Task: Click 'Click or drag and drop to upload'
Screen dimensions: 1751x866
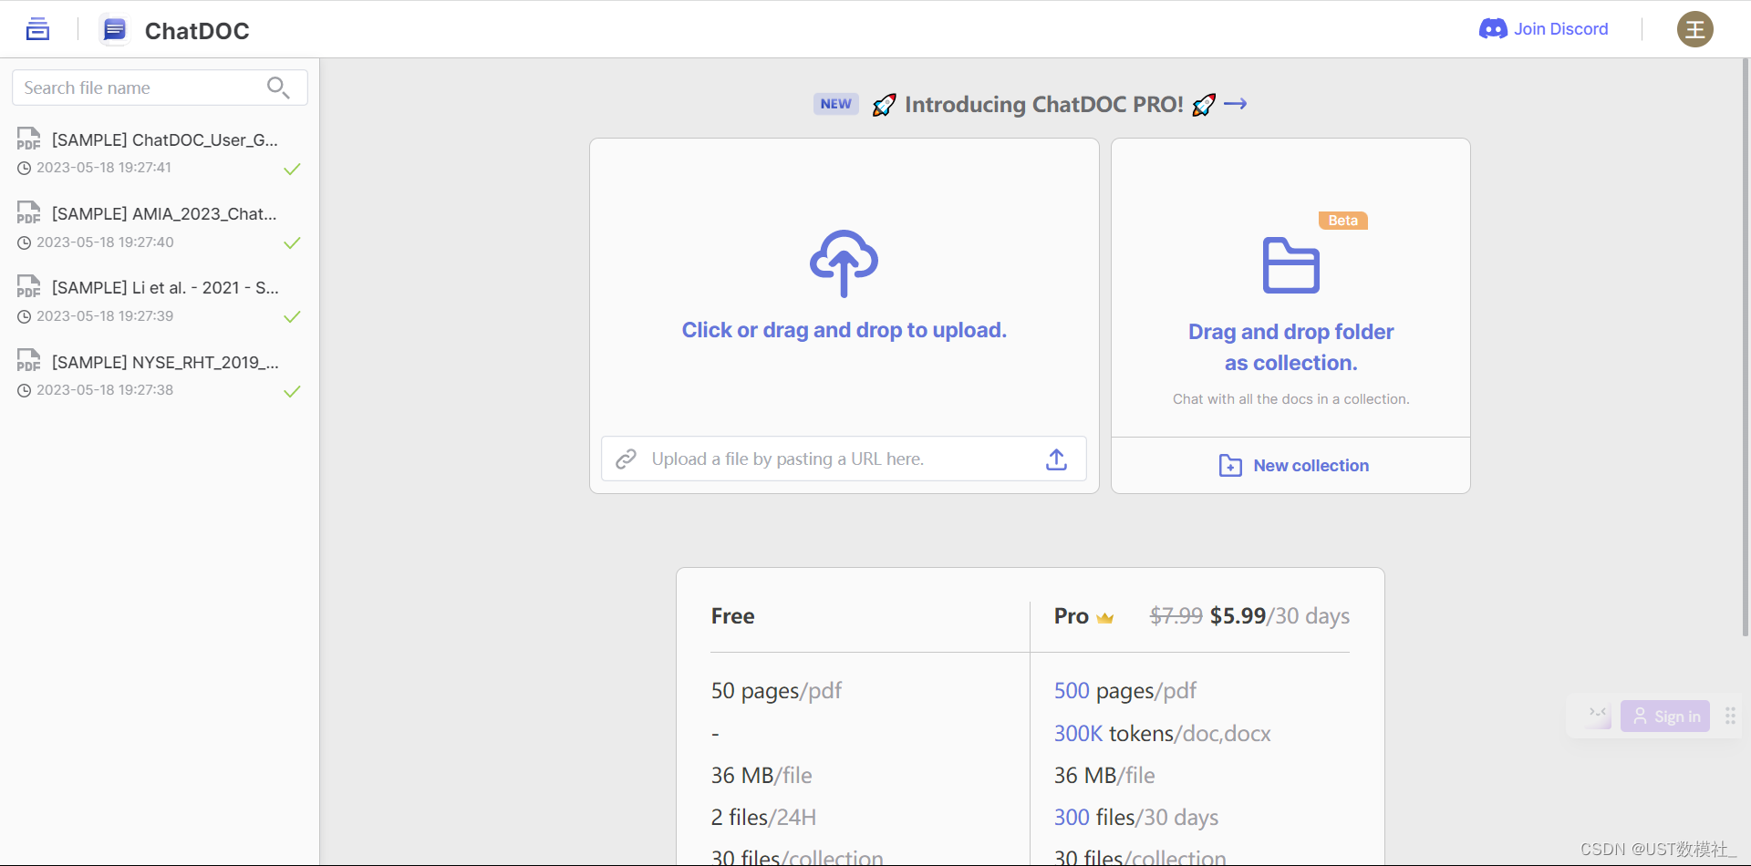Action: (844, 330)
